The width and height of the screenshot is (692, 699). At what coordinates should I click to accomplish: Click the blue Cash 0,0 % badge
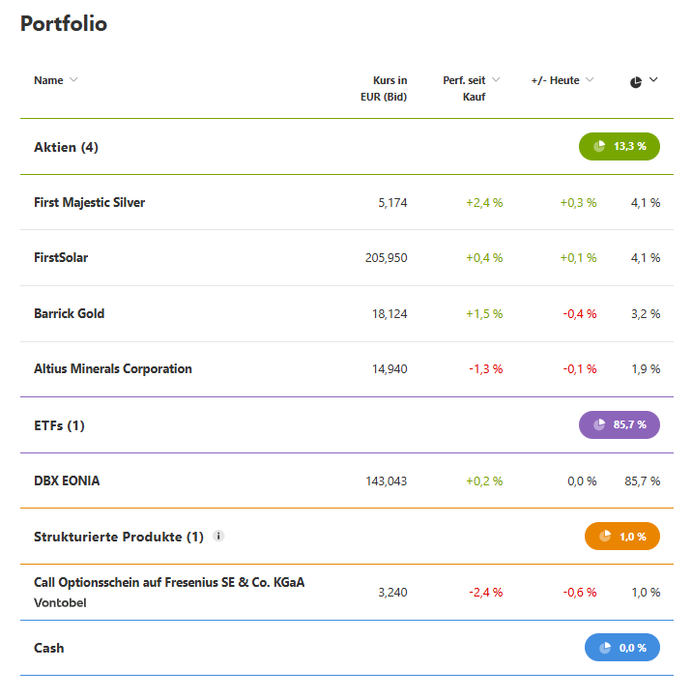[x=621, y=648]
